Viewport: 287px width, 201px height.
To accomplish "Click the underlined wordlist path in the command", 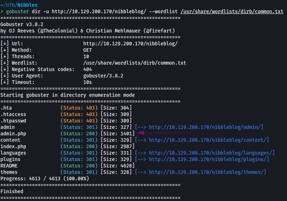I will click(232, 11).
